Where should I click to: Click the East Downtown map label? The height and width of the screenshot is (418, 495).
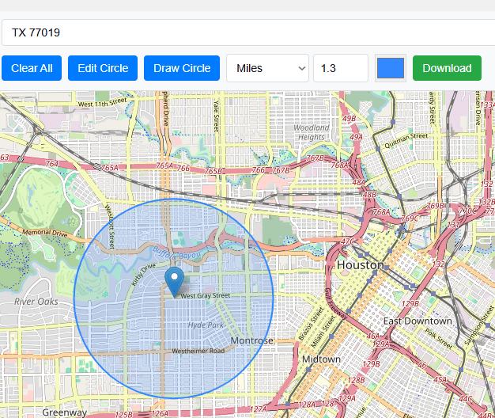click(418, 321)
